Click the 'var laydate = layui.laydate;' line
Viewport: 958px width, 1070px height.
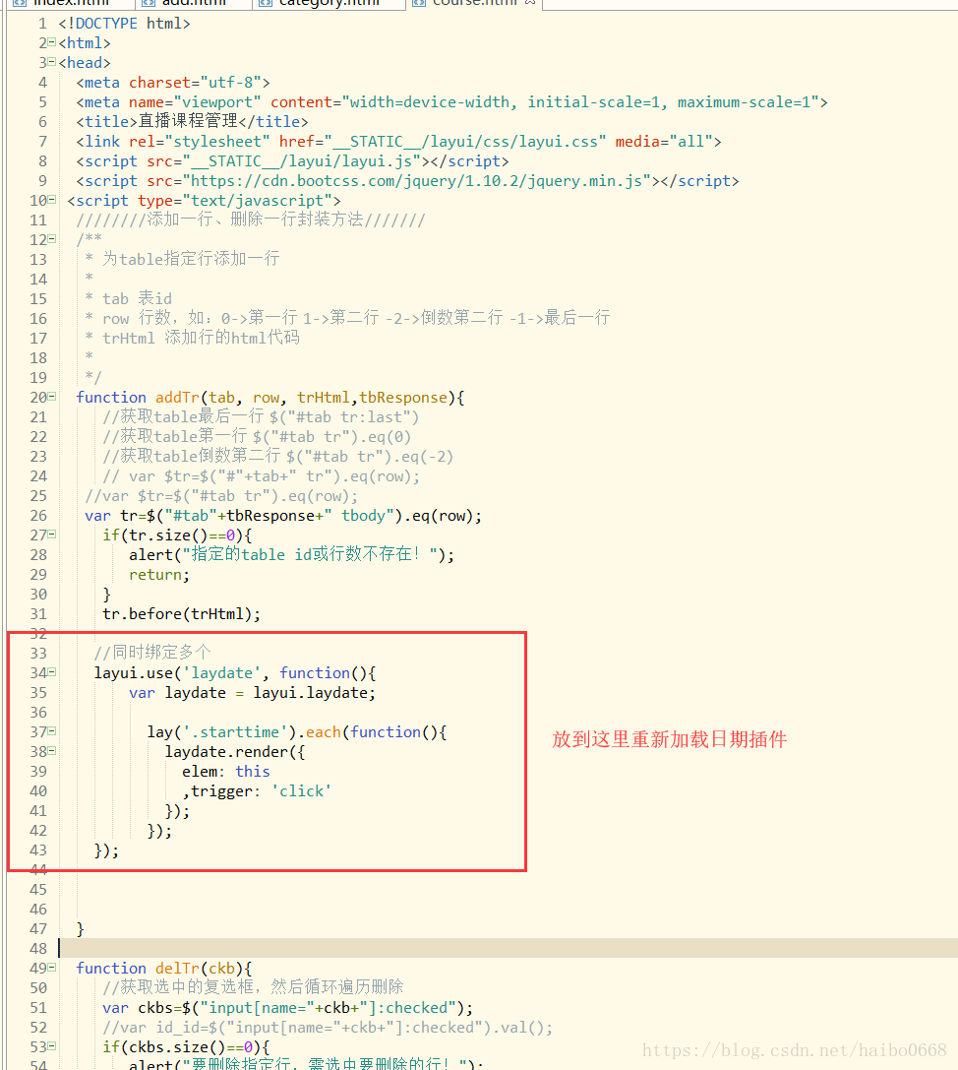point(252,693)
